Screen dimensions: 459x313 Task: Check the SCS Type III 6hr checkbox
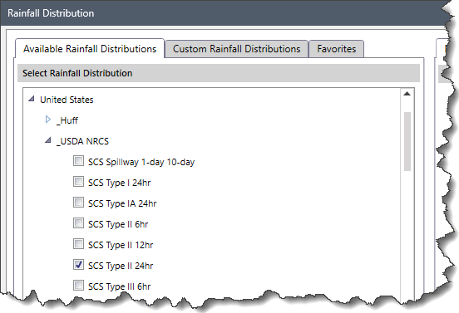pos(78,286)
